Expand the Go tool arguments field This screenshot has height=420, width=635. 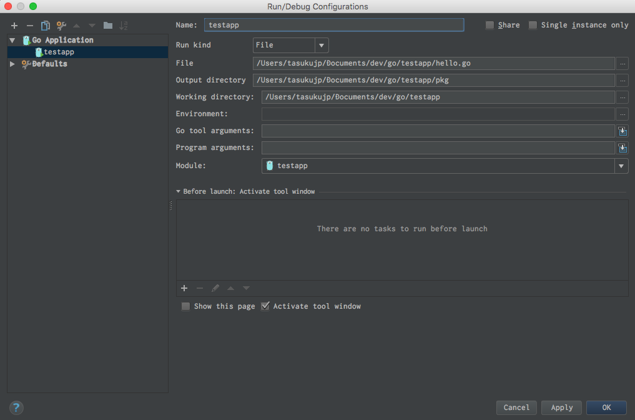coord(623,131)
